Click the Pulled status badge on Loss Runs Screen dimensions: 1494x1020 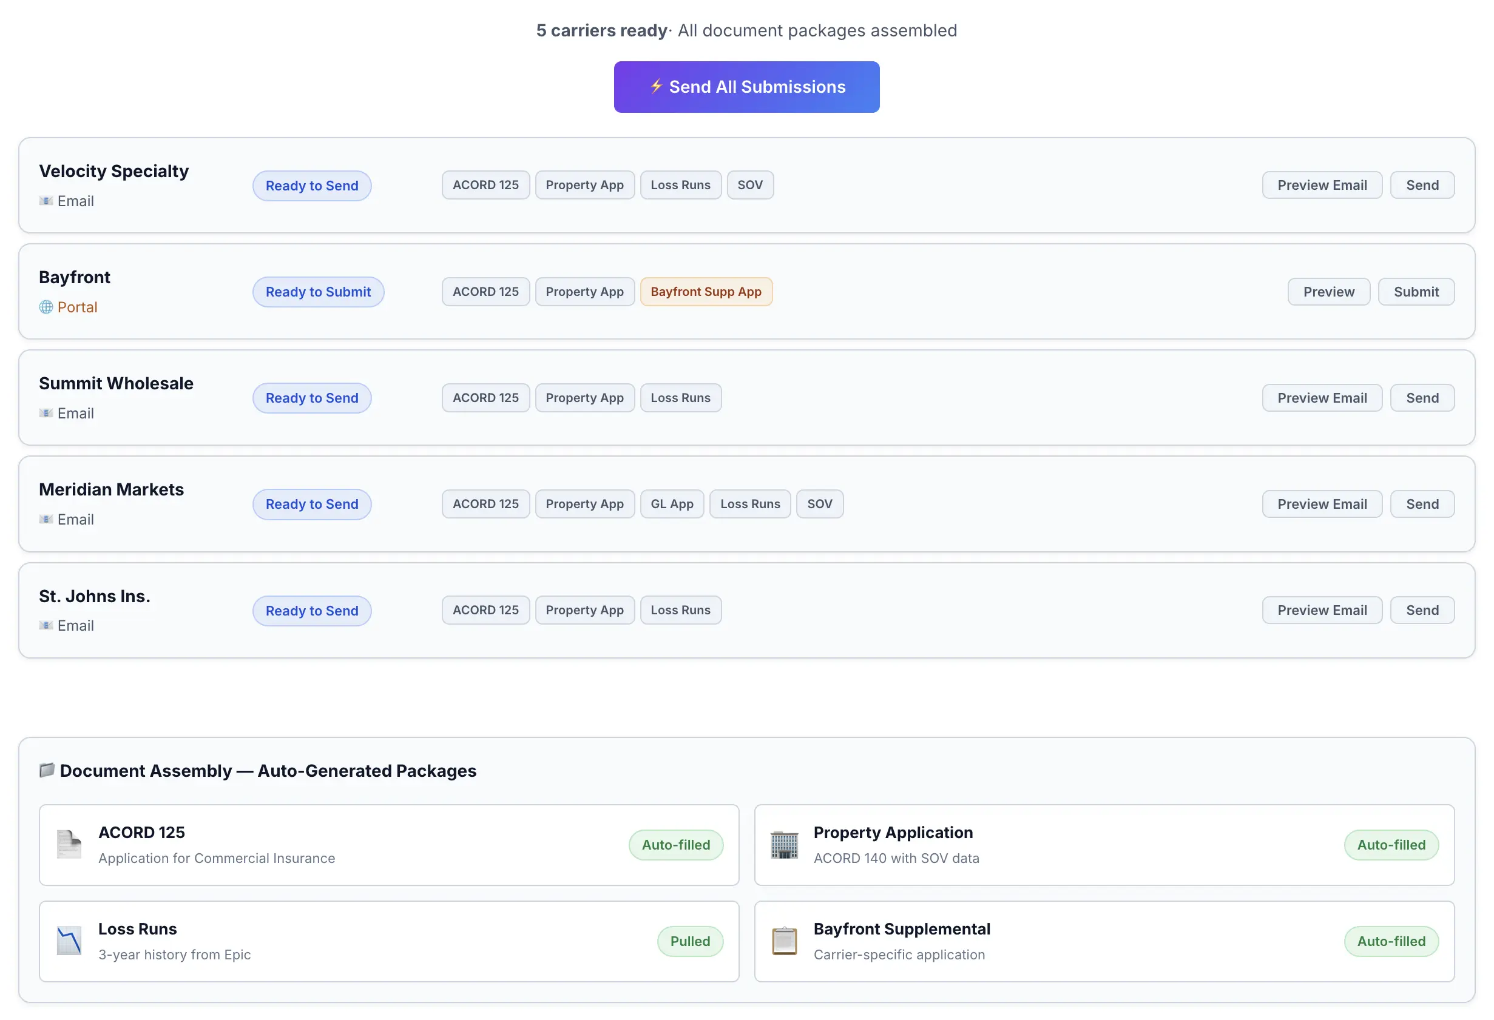point(689,941)
